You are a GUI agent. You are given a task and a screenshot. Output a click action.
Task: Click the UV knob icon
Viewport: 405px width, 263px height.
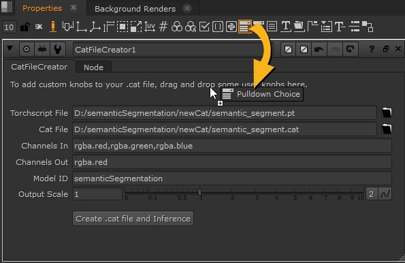(150, 27)
